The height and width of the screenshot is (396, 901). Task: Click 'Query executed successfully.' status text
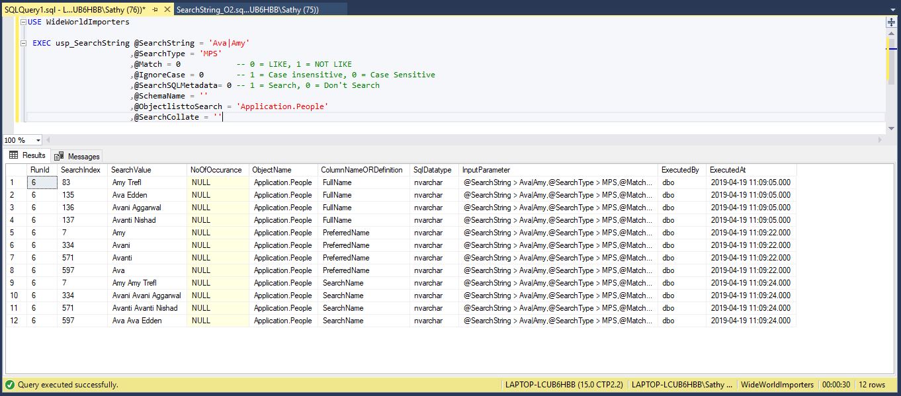pyautogui.click(x=68, y=385)
